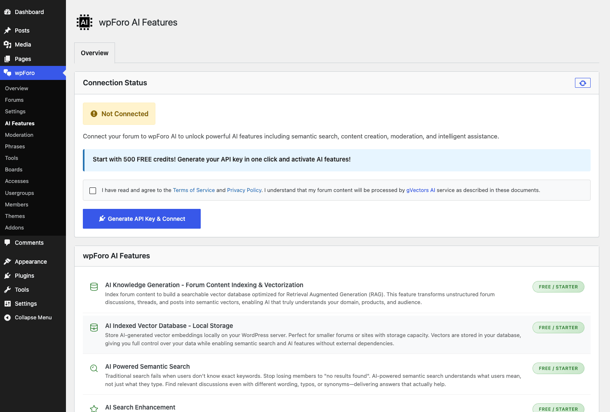
Task: Click the Local Storage vector database icon
Action: coord(94,328)
